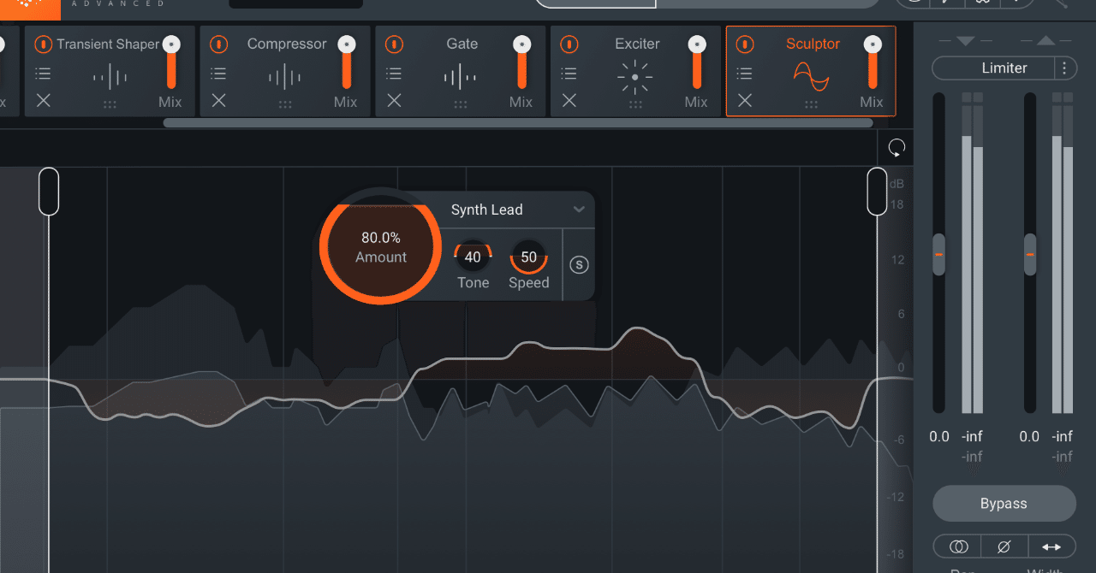
Task: Click the Transient Shaper Mix slider
Action: coord(171,62)
